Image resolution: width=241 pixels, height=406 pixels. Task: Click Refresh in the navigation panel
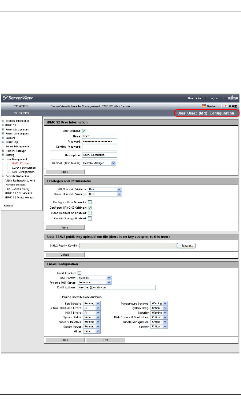[8, 206]
